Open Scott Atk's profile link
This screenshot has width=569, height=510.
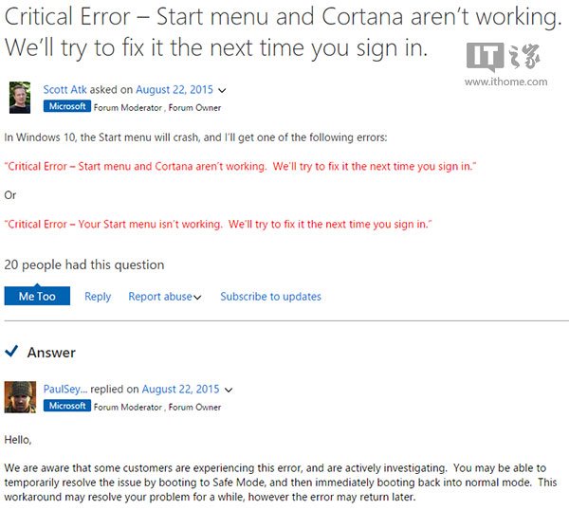(x=64, y=90)
